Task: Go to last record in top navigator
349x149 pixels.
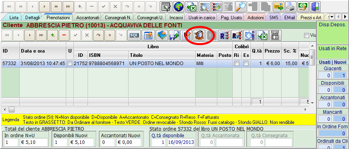Action: pos(68,7)
